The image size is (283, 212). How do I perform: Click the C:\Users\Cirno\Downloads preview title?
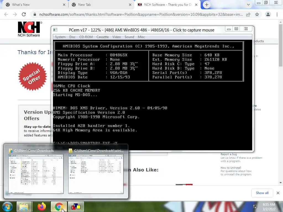34,151
